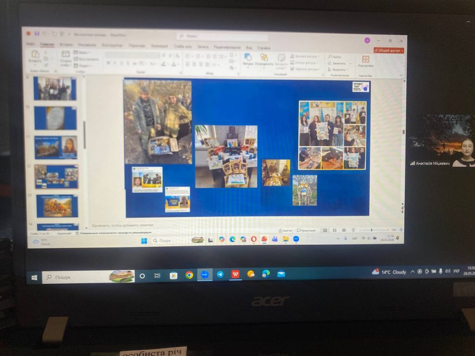The image size is (475, 356).
Task: Open the Вставка ribbon tab
Action: [x=66, y=44]
